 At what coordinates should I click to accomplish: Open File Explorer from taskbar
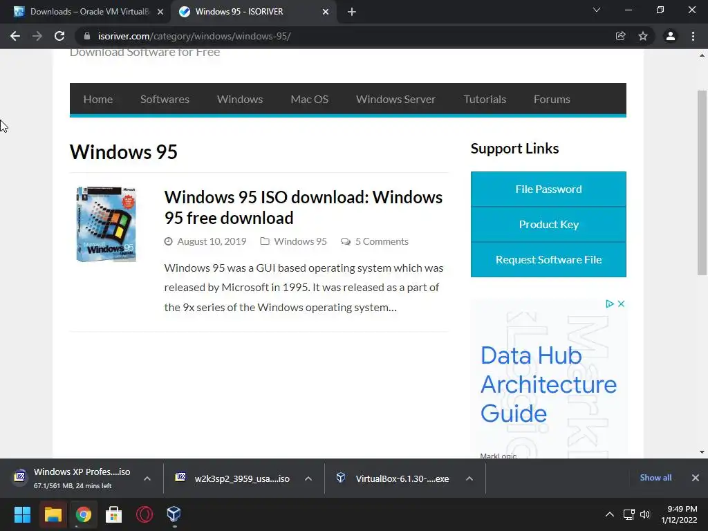[x=53, y=514]
